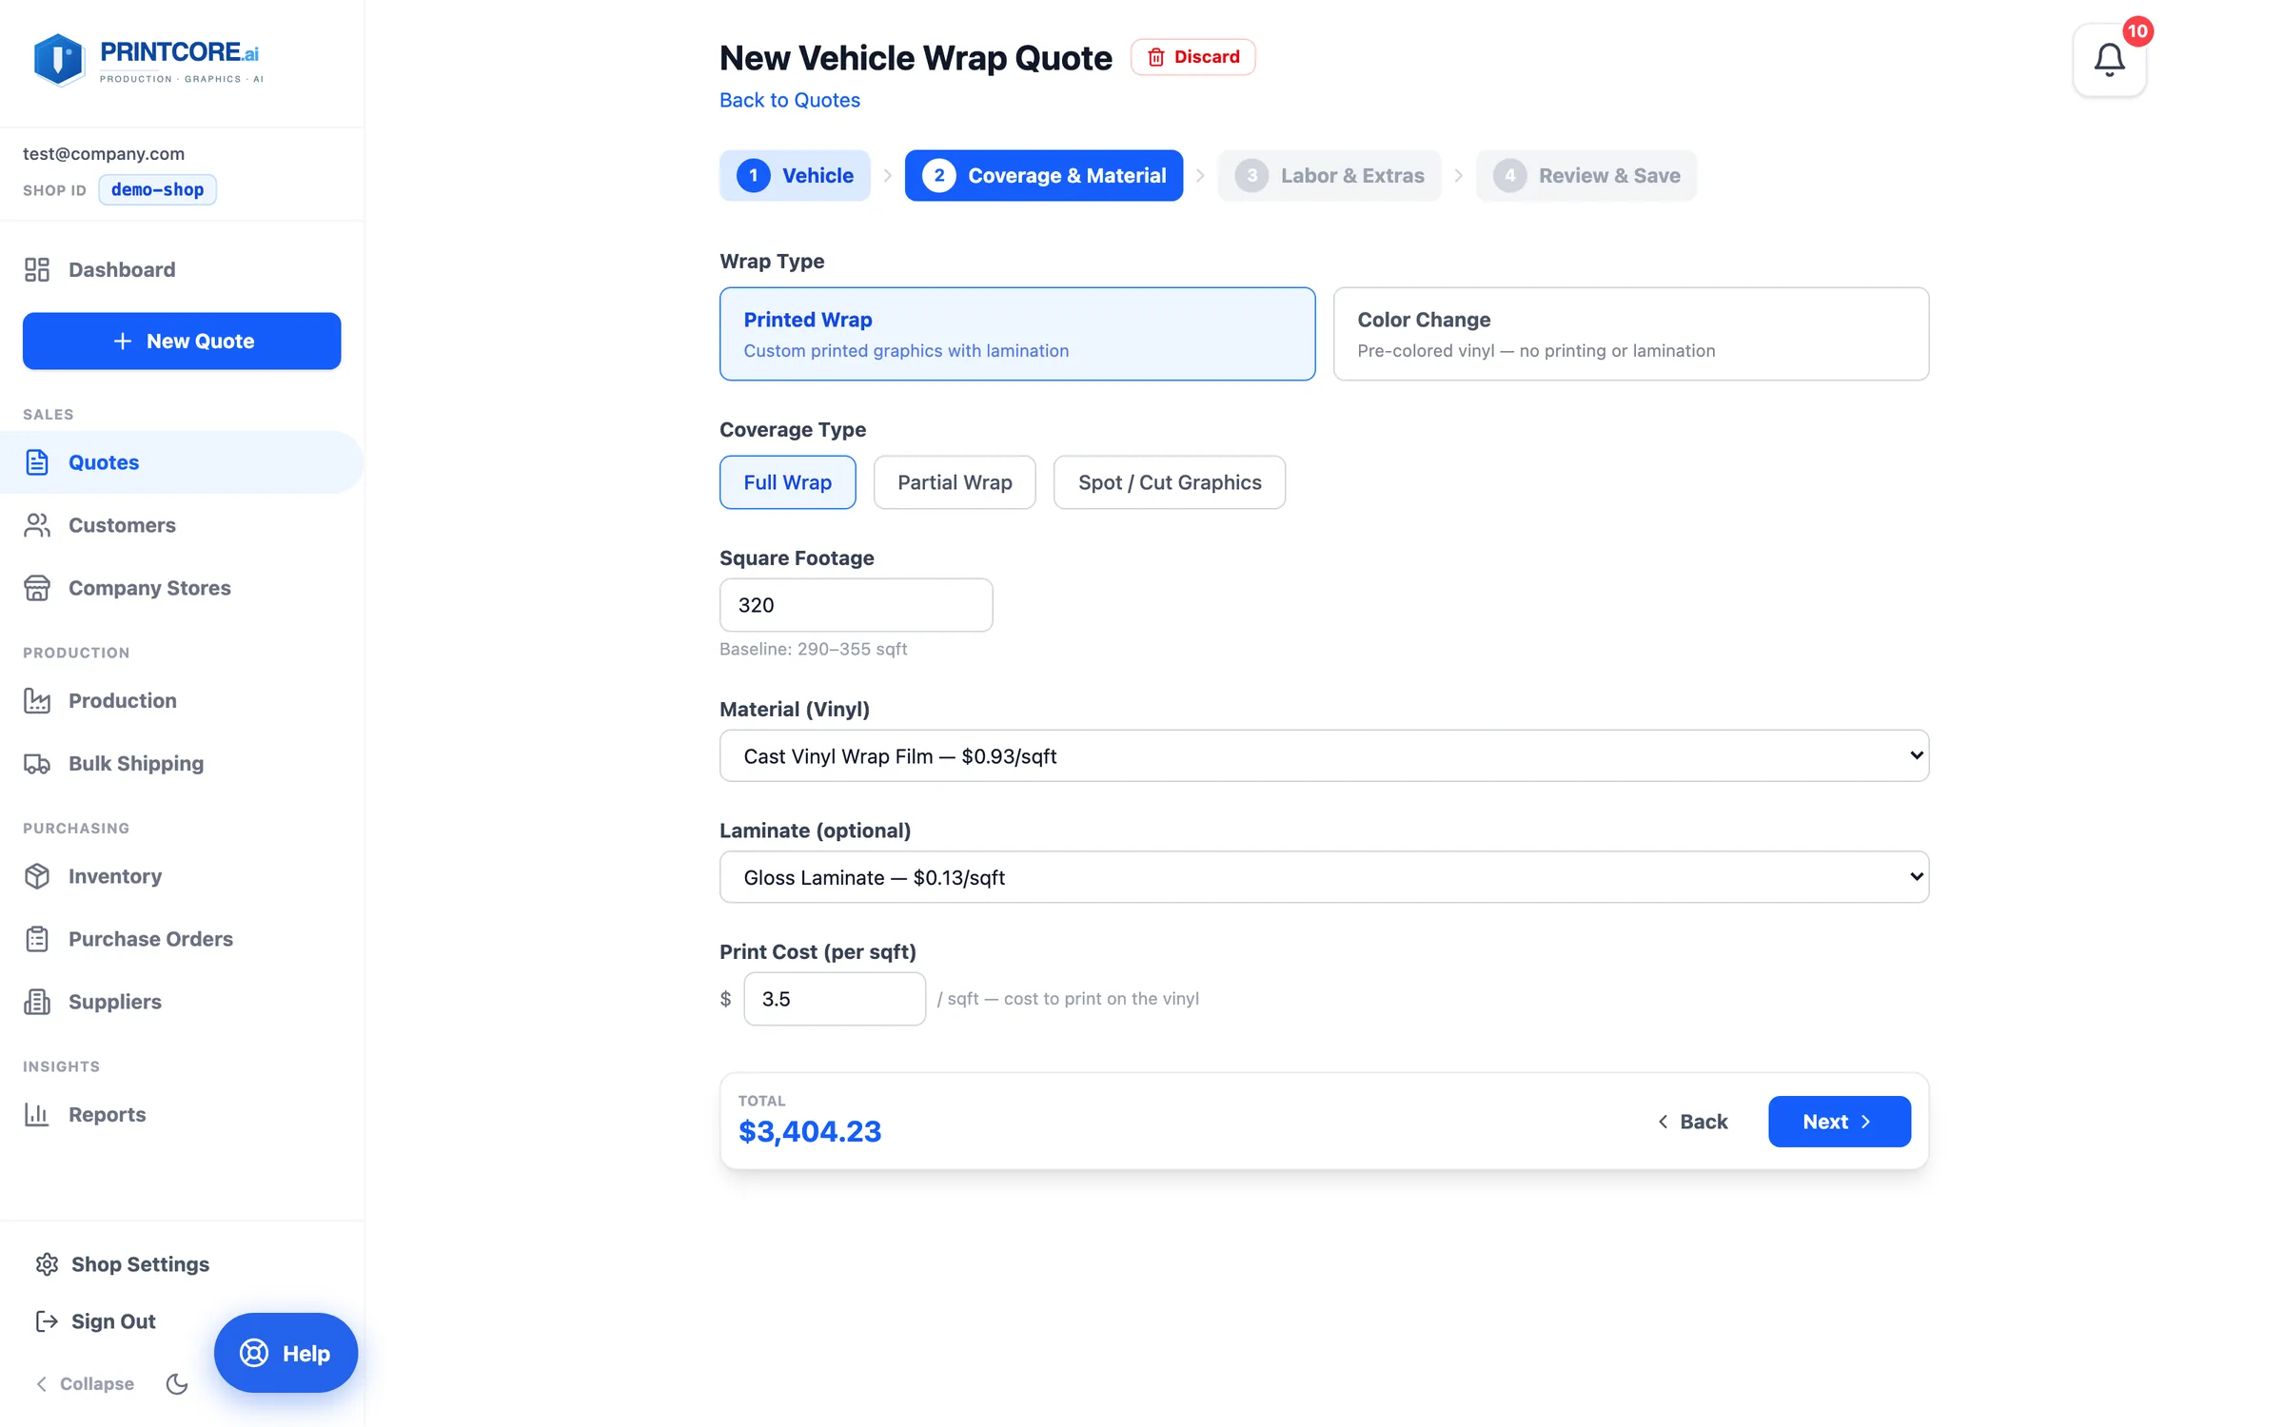Open Quotes in sidebar

point(182,462)
